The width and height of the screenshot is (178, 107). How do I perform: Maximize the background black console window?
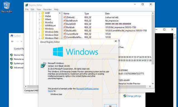[x=164, y=30]
